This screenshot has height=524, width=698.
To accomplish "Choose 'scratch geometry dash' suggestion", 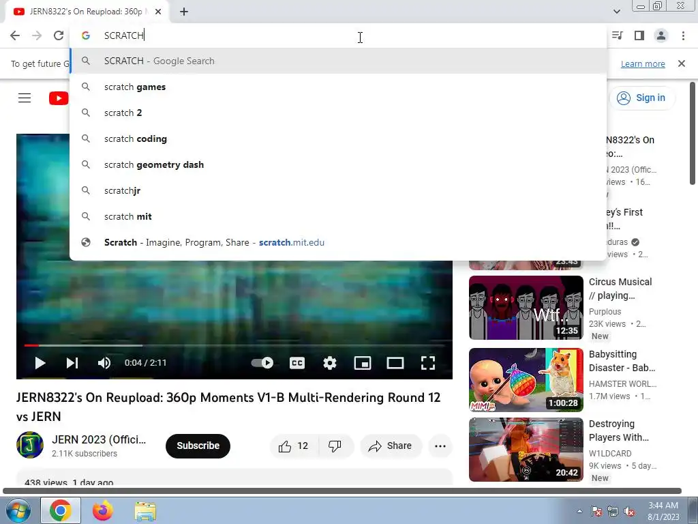I will pyautogui.click(x=338, y=164).
